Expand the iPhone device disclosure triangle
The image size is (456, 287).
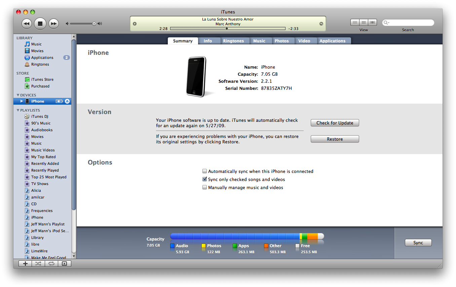point(22,101)
